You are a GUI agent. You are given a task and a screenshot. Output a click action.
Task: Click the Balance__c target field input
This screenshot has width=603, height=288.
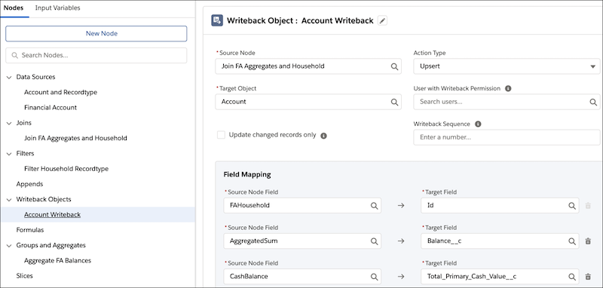tap(500, 241)
